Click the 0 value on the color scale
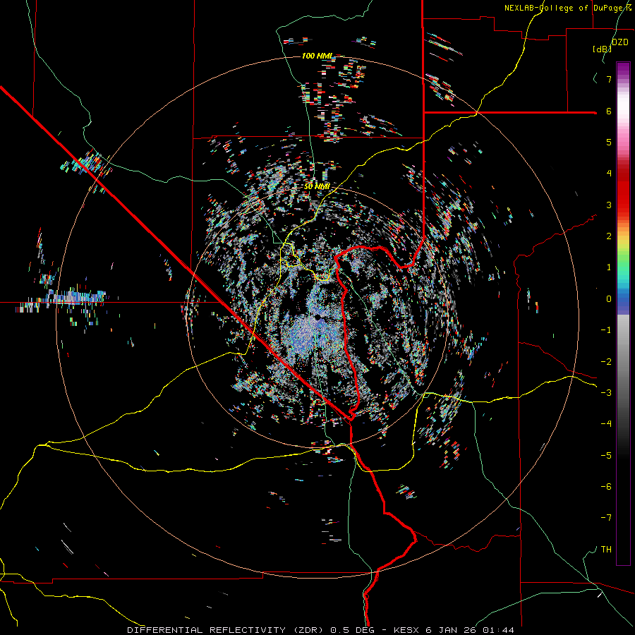 (609, 299)
